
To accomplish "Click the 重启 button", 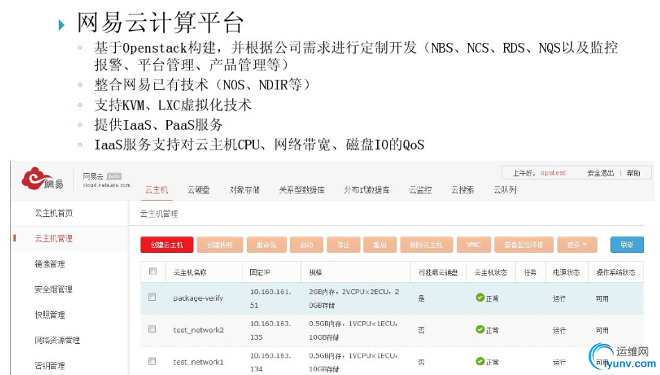I will (x=380, y=245).
